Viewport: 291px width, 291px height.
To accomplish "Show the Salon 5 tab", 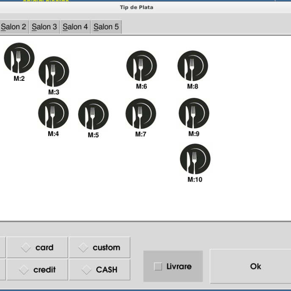I will point(106,27).
